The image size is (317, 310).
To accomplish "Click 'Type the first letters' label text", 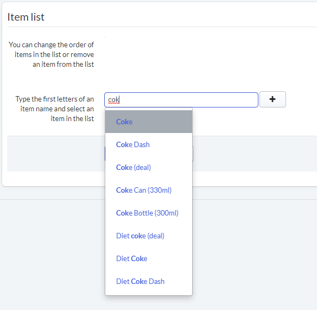I will pos(55,109).
